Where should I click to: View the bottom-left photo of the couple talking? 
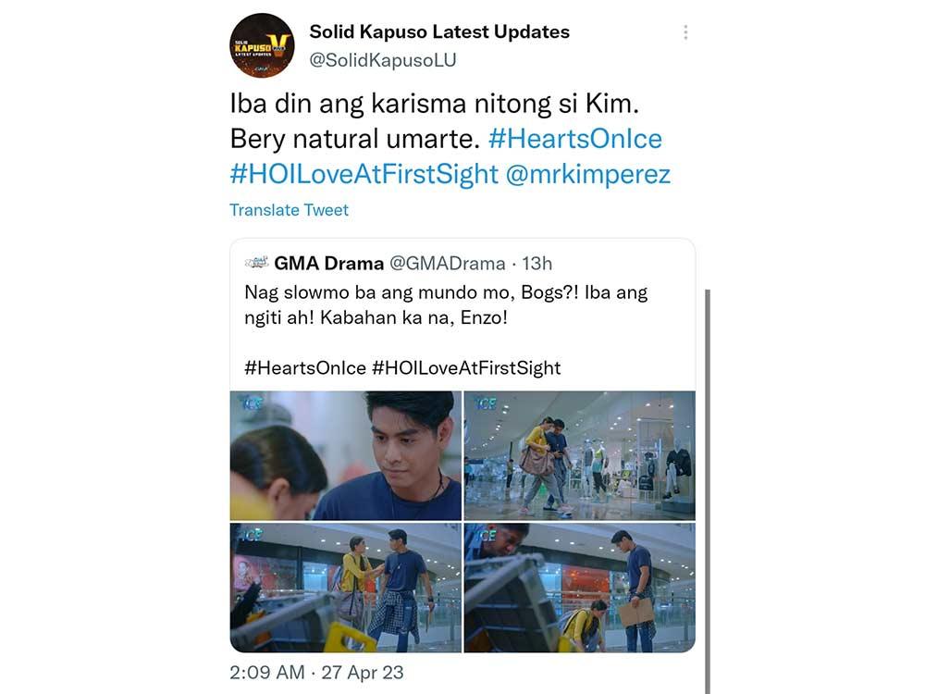coord(345,588)
